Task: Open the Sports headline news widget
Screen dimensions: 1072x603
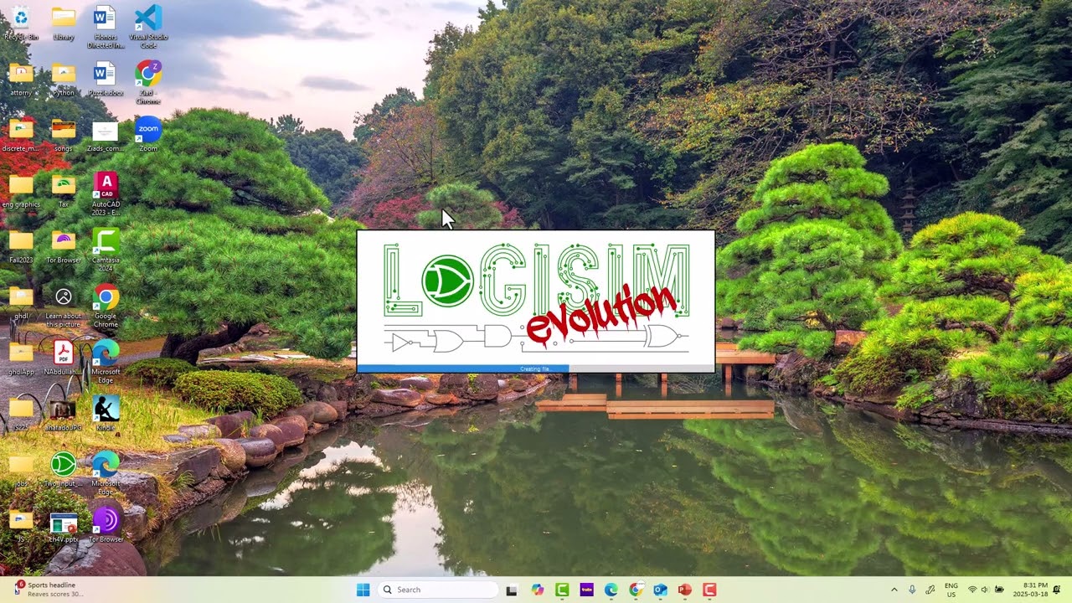Action: coord(49,590)
